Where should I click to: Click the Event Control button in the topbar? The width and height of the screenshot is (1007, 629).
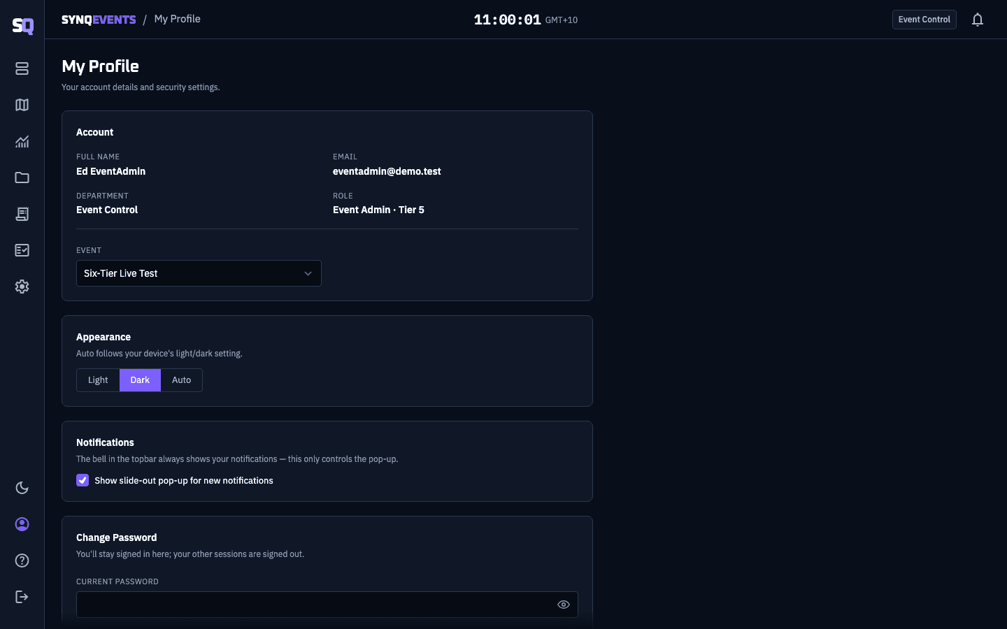pos(924,20)
